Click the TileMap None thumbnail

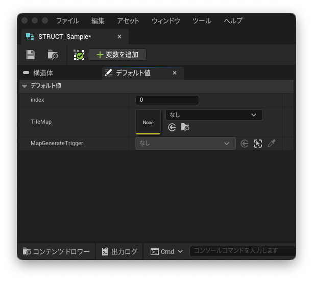pos(148,122)
